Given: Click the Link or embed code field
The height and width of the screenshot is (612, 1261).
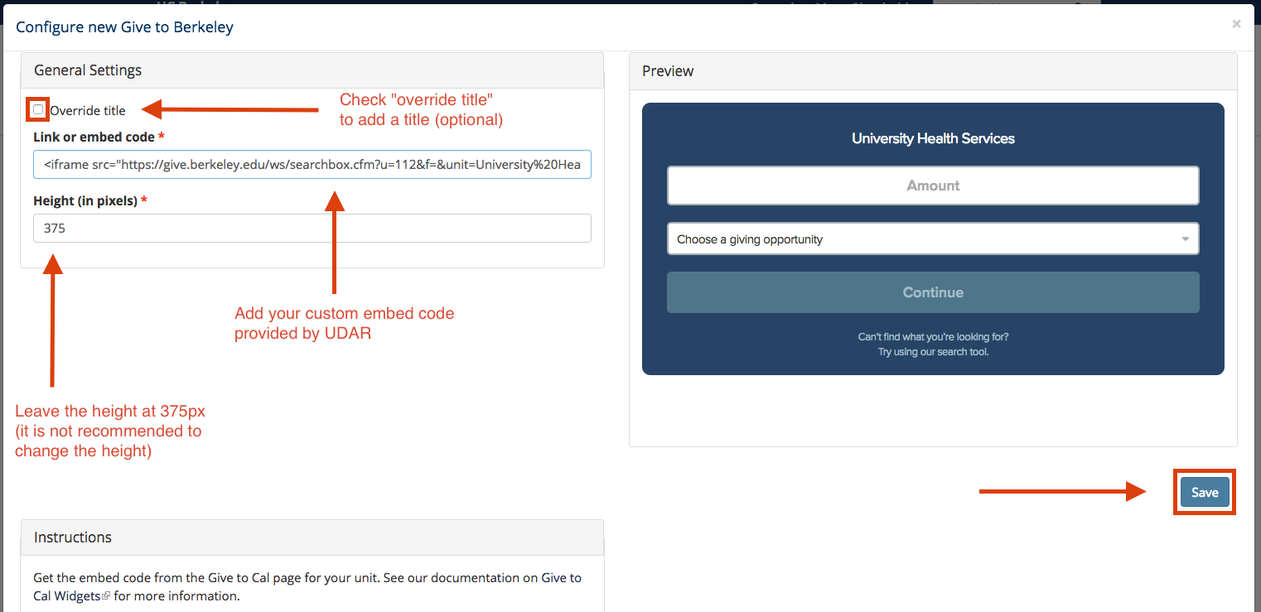Looking at the screenshot, I should [x=312, y=165].
